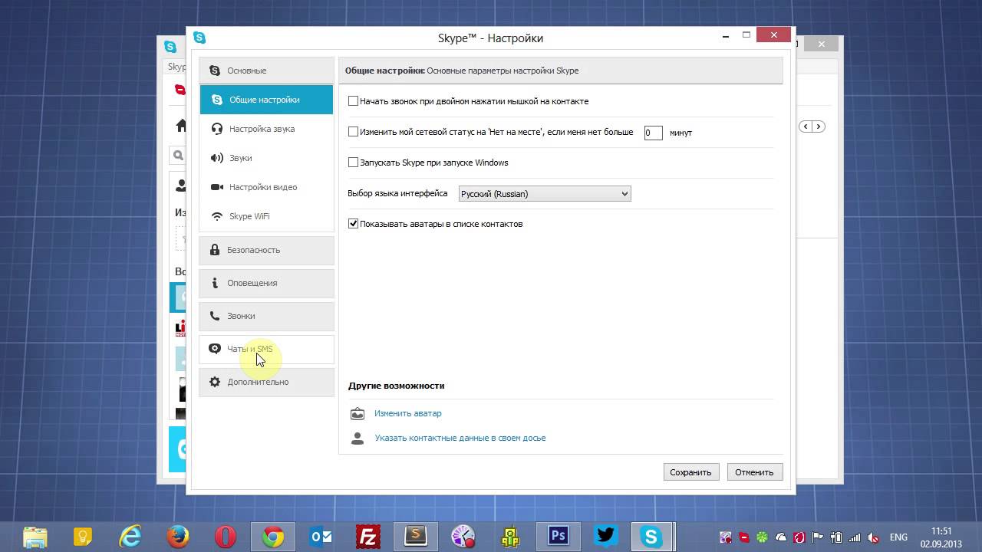This screenshot has height=552, width=982.
Task: Click the ENG language indicator
Action: [898, 537]
